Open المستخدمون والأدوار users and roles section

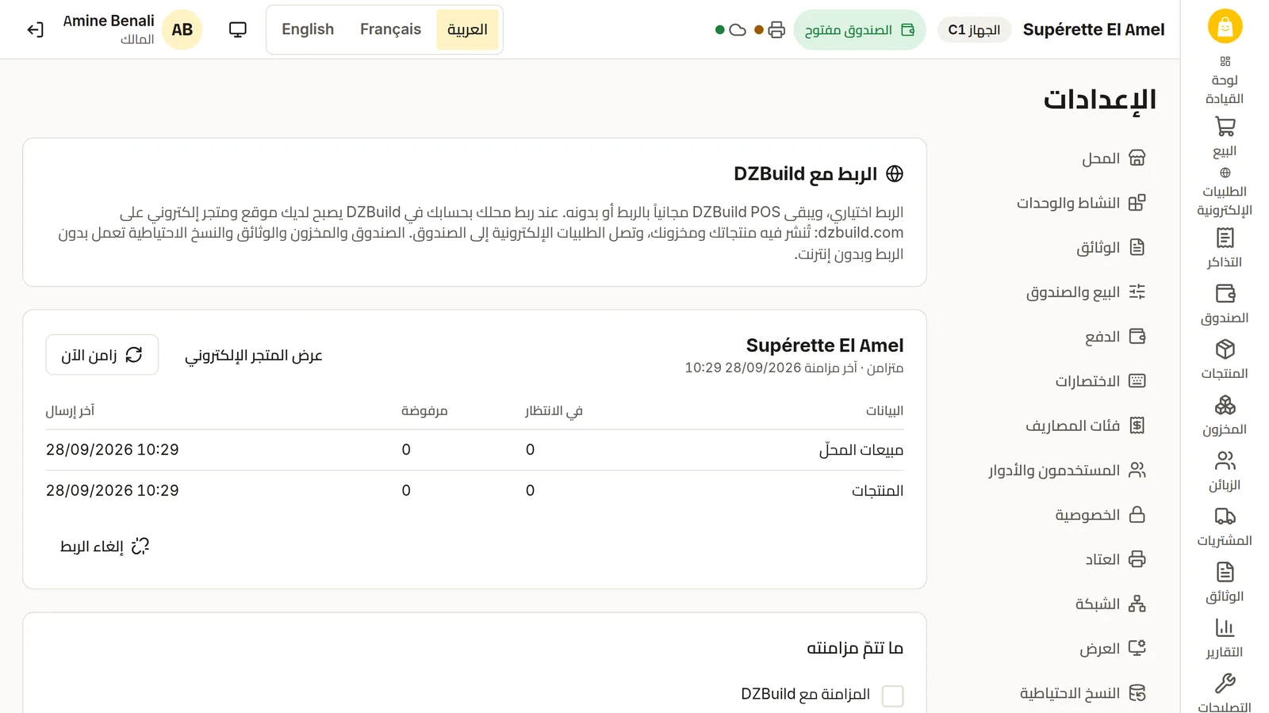click(1066, 471)
